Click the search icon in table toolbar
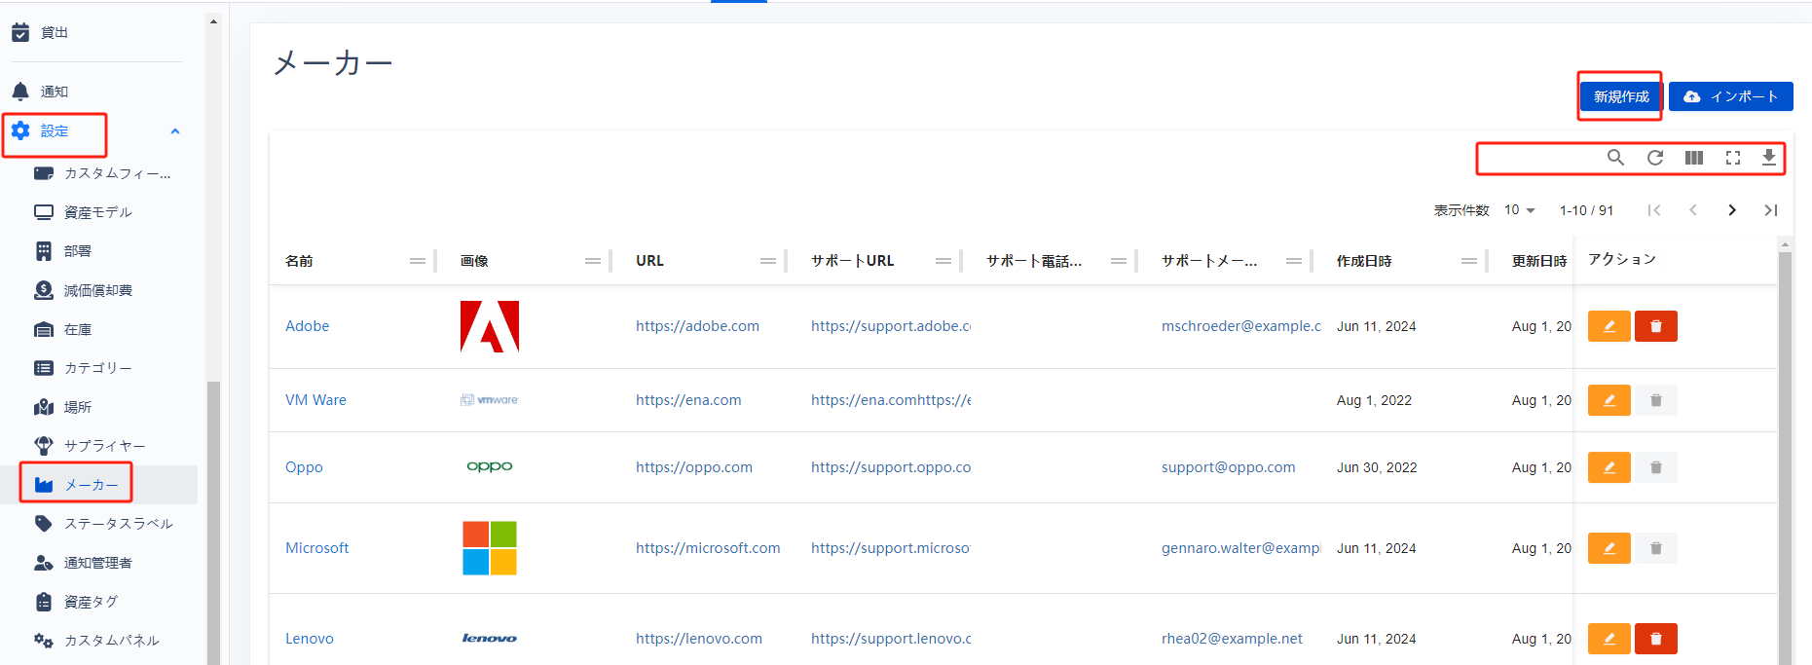 1615,158
